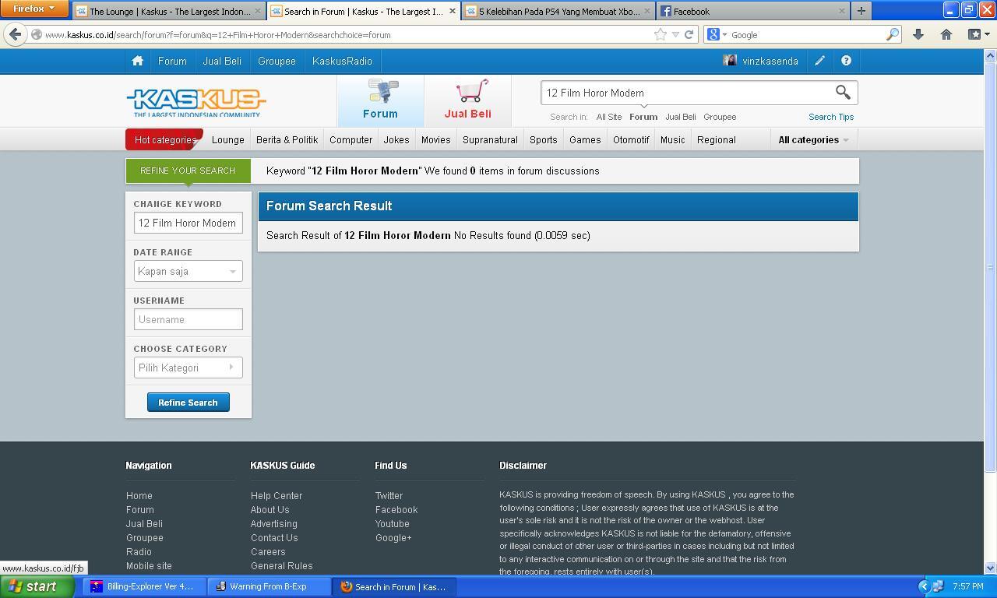This screenshot has height=598, width=997.
Task: Open the Jokes category
Action: click(x=396, y=140)
